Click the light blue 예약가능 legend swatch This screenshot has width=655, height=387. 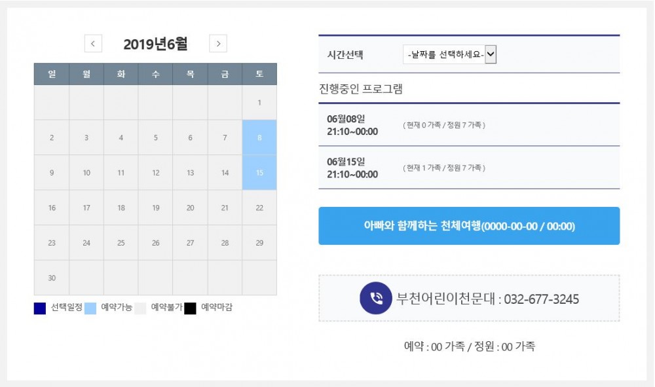92,306
